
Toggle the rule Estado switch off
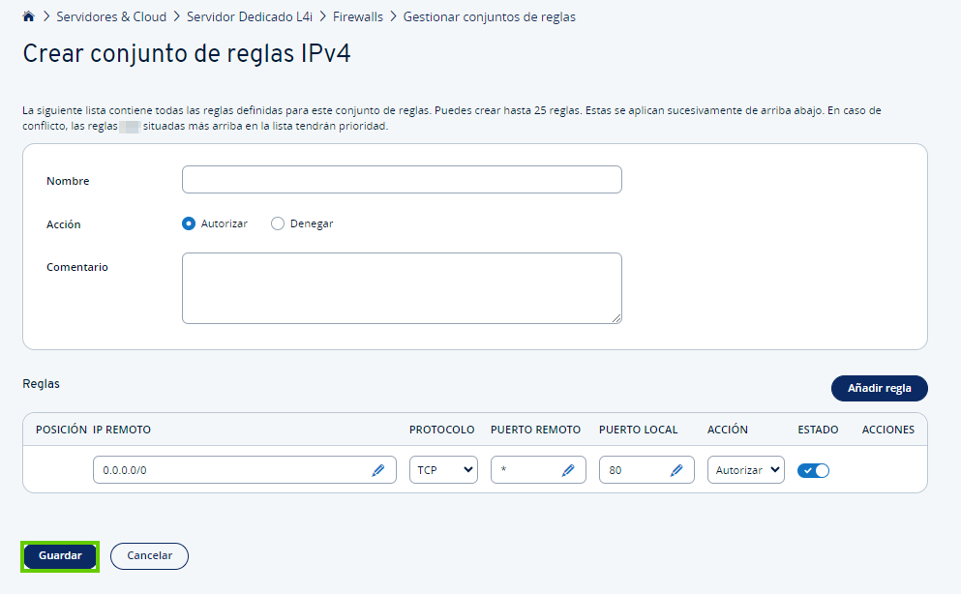(x=813, y=470)
